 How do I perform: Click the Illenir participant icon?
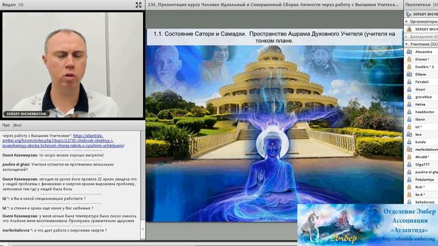[409, 120]
